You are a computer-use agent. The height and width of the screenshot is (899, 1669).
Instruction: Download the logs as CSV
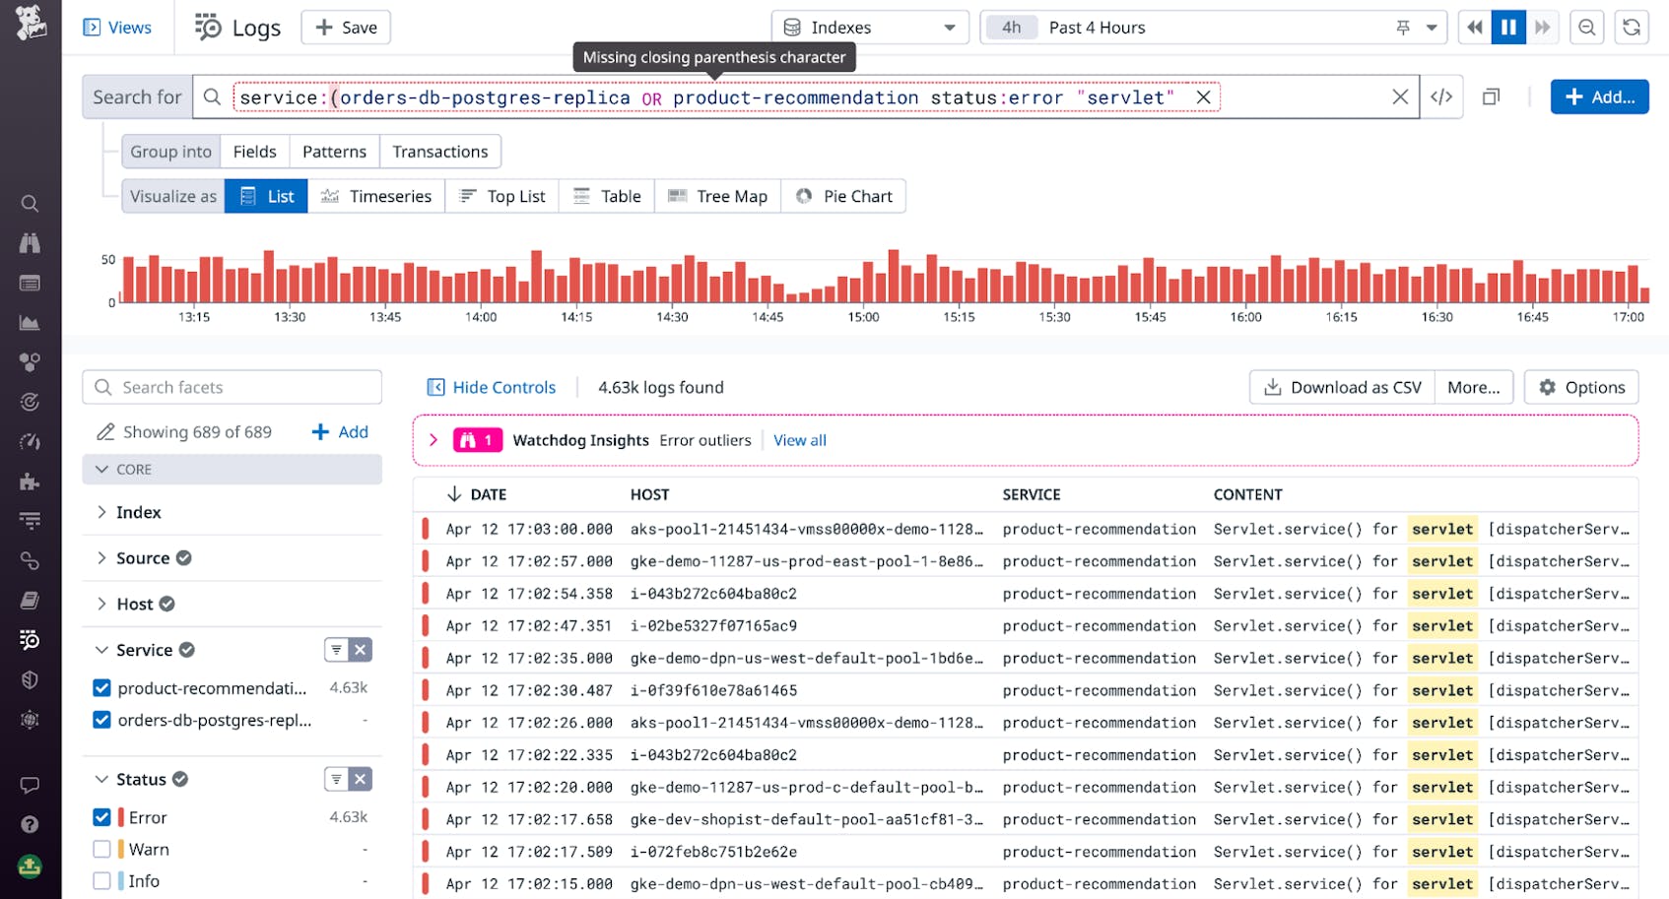(x=1341, y=387)
